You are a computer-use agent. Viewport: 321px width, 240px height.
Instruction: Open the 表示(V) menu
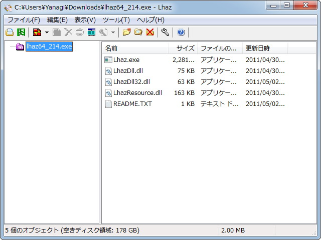[85, 20]
